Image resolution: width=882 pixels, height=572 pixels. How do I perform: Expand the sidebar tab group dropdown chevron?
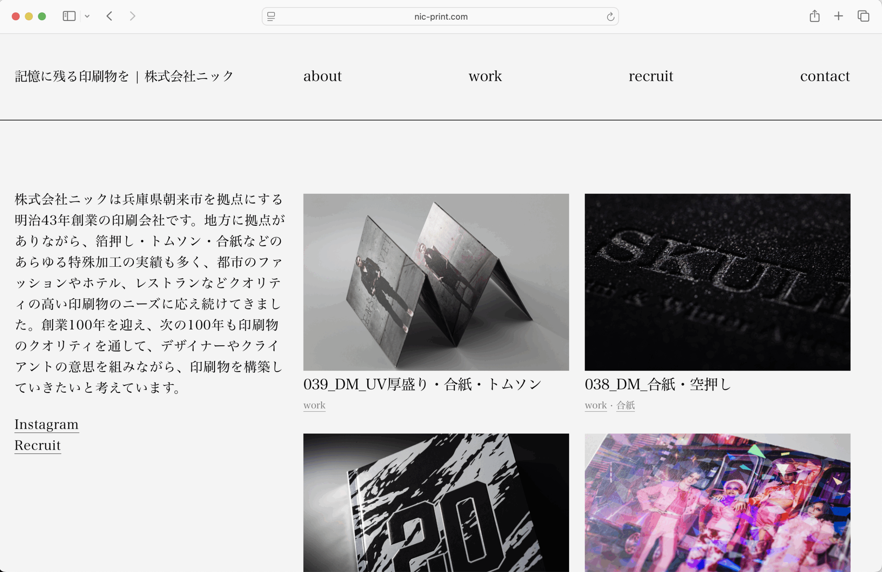pos(87,16)
